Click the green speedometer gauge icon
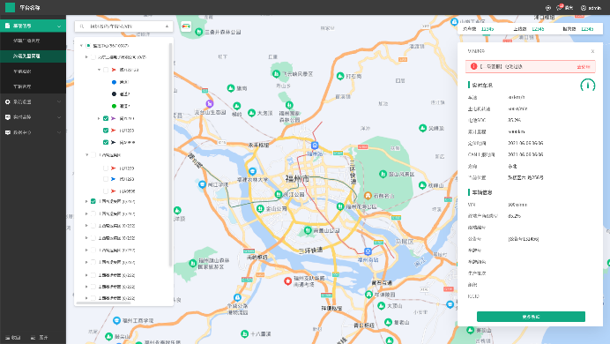 tap(587, 85)
